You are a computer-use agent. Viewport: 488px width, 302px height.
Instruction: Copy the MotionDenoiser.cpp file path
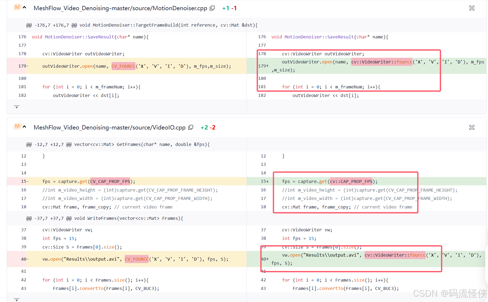212,8
